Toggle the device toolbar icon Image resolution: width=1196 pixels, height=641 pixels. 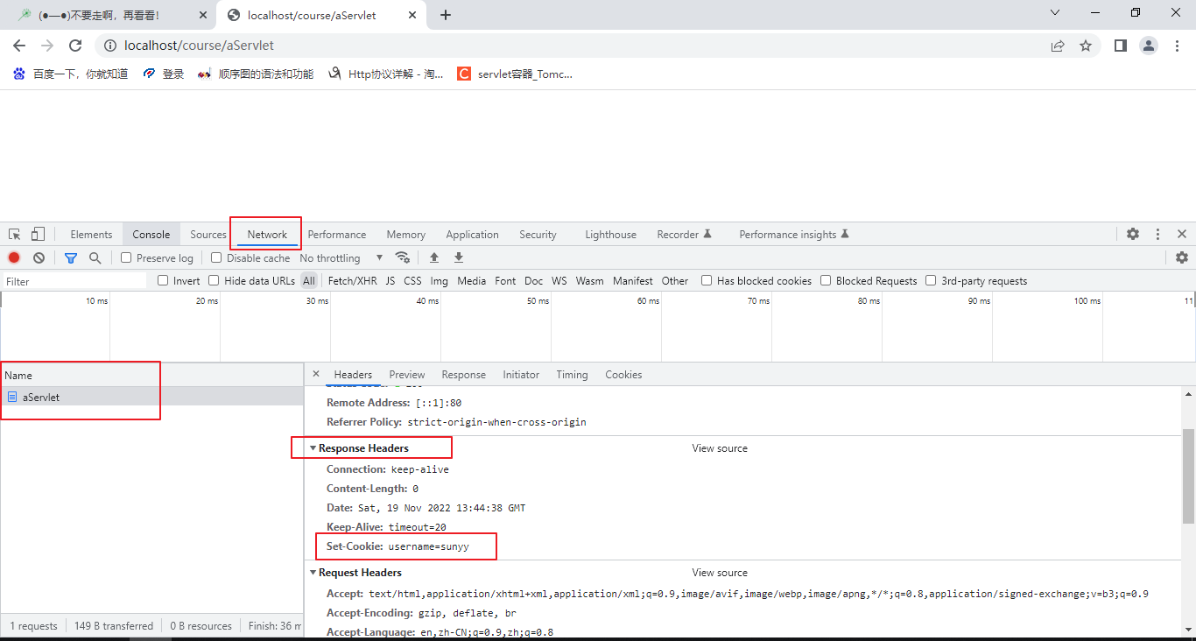coord(38,234)
